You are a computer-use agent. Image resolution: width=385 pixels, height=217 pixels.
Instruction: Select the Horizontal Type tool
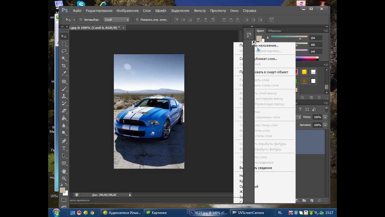(x=64, y=148)
